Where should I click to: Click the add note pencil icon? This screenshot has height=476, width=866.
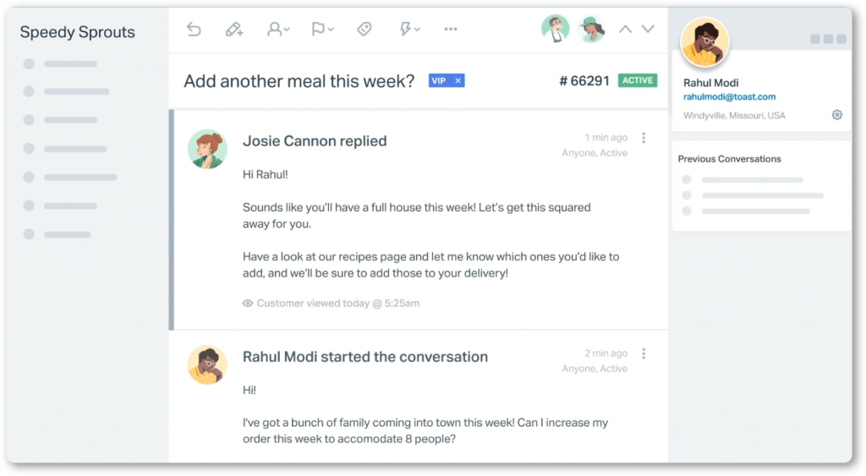pos(234,30)
